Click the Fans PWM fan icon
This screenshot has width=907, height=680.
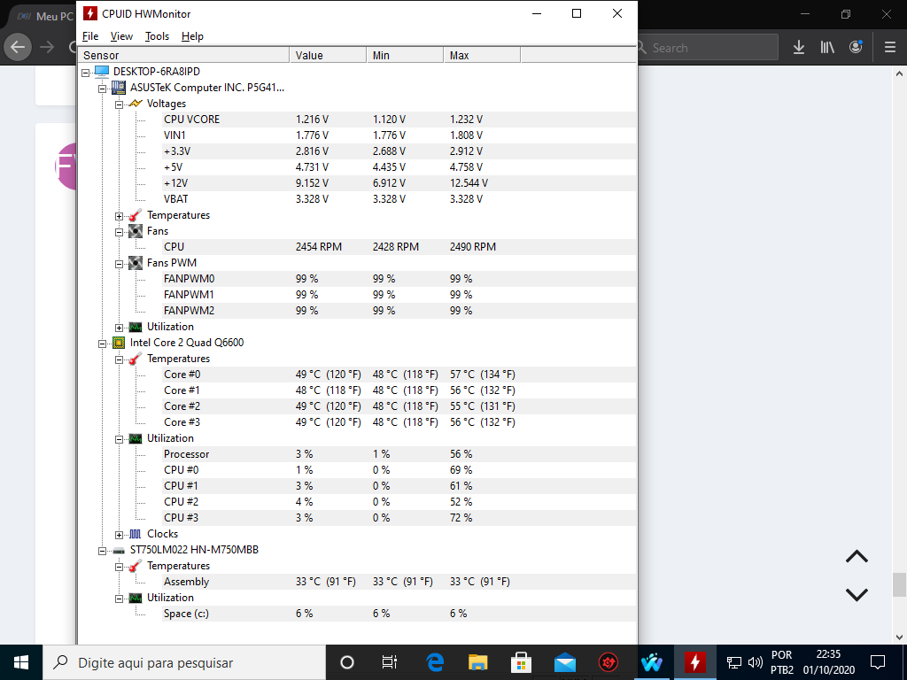[136, 263]
